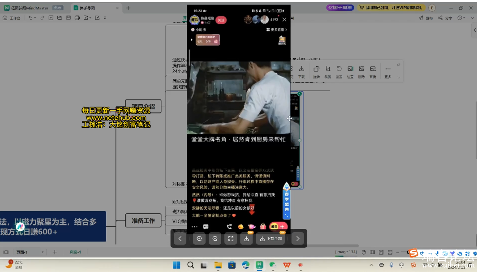The width and height of the screenshot is (477, 272).
Task: Click the VIP trial-expired banner
Action: tap(391, 8)
